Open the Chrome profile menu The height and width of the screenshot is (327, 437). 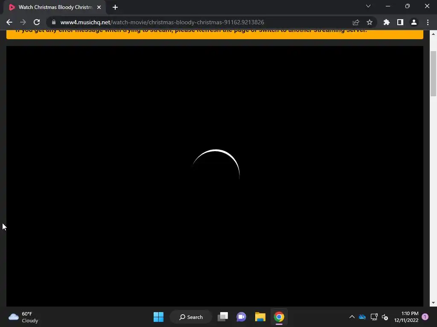tap(414, 22)
